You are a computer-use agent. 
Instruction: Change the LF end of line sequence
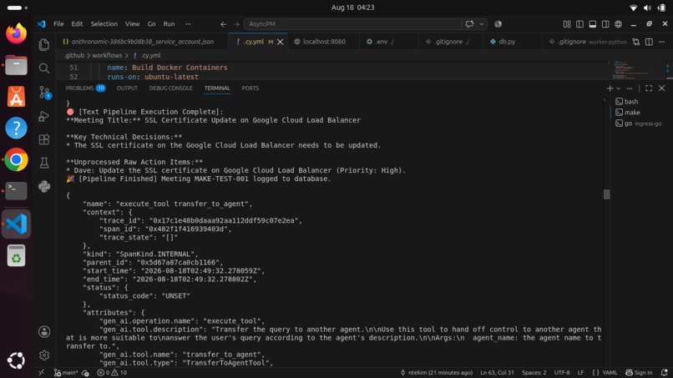pyautogui.click(x=580, y=372)
